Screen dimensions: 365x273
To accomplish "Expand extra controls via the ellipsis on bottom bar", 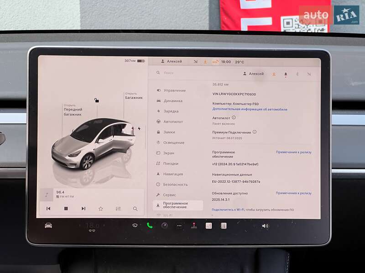I will pos(179,225).
